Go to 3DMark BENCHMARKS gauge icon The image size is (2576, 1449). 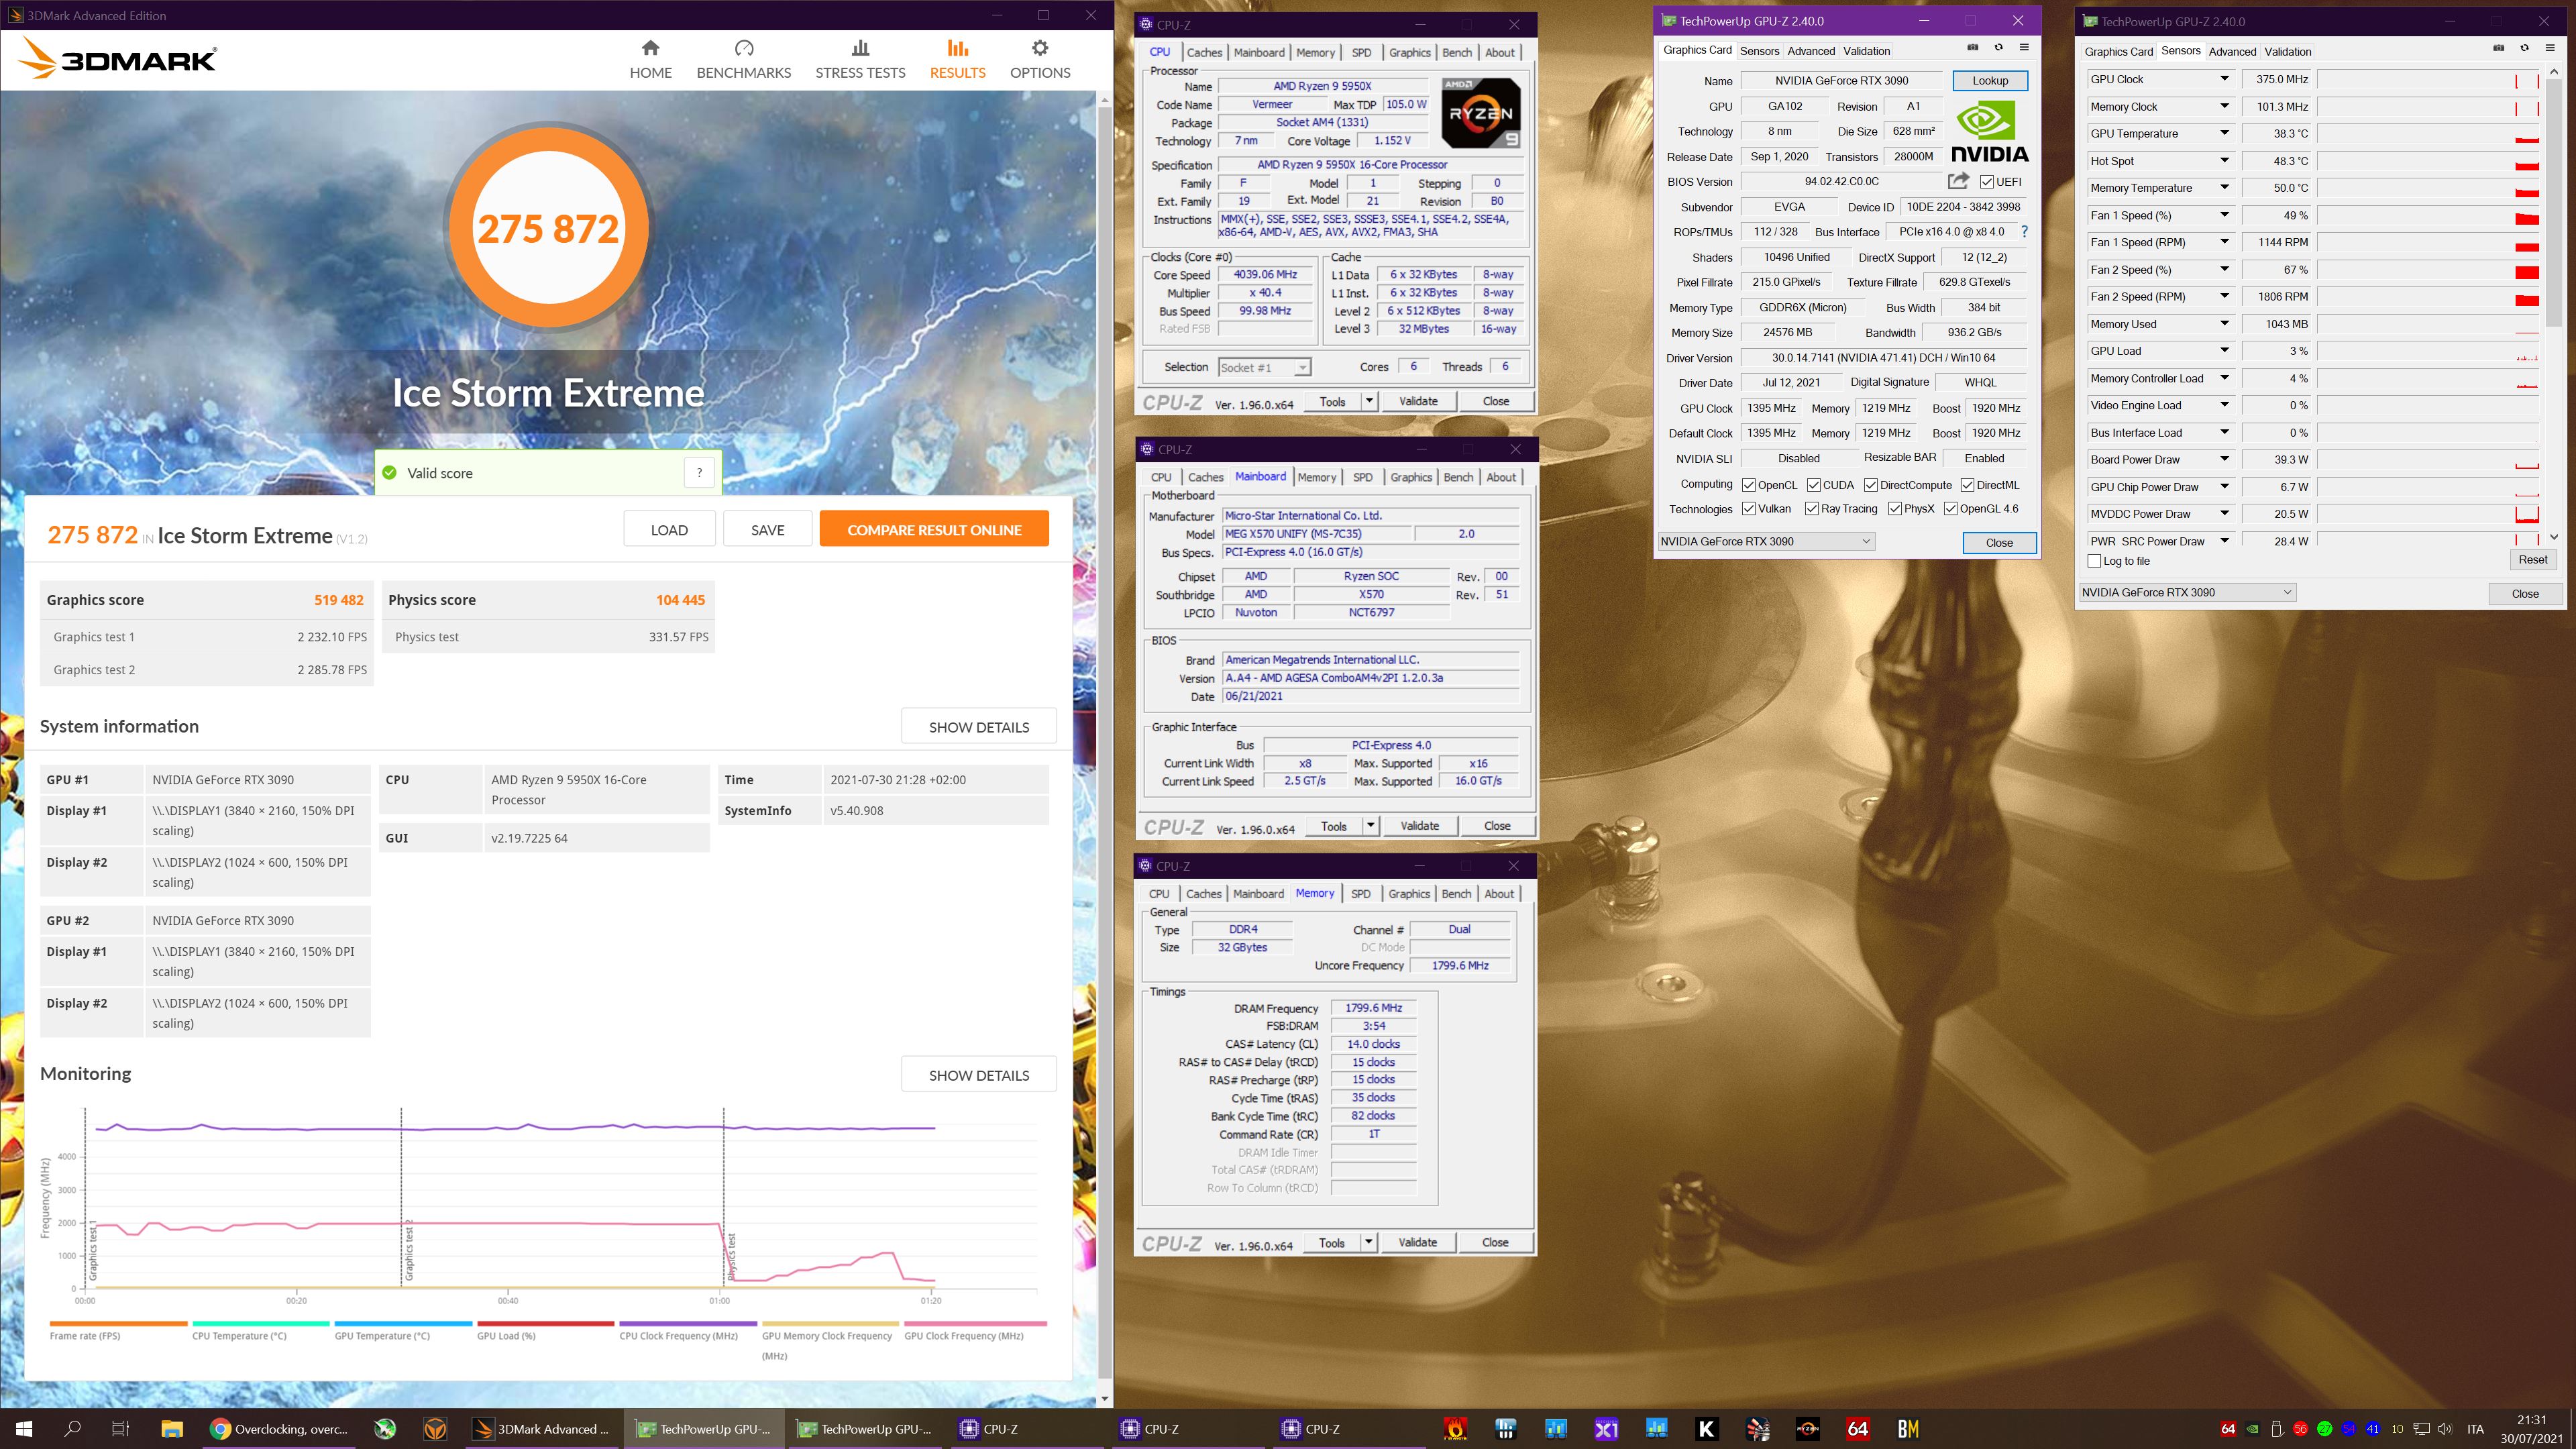pyautogui.click(x=743, y=48)
